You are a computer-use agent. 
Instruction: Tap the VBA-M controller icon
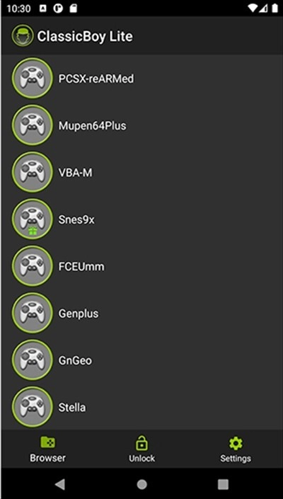(x=32, y=173)
